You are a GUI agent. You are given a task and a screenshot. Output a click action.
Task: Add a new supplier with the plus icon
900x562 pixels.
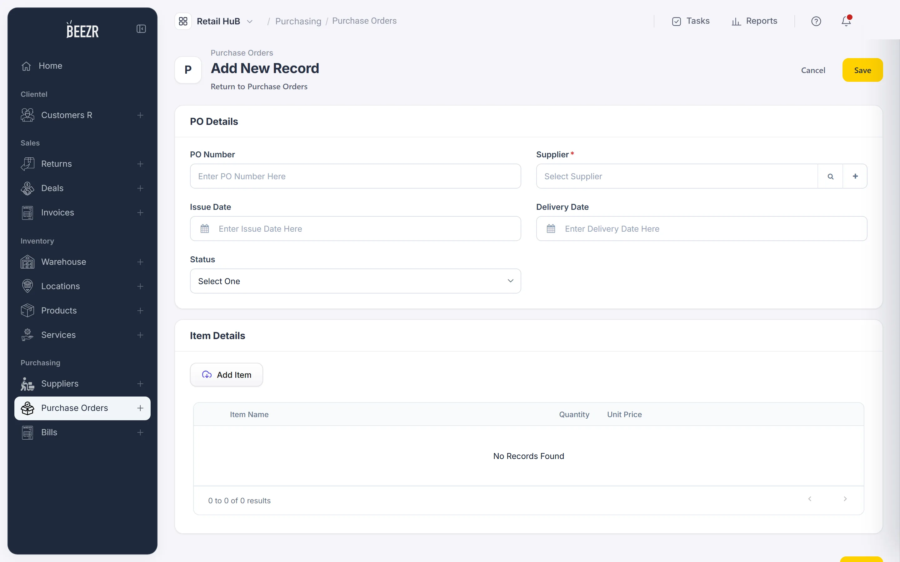click(855, 176)
